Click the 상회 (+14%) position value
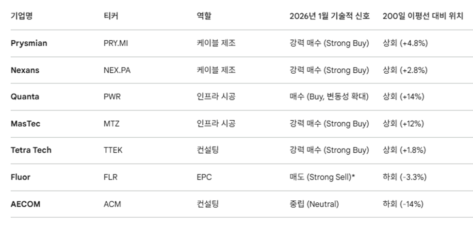Screen dimensions: 473x227 (403, 97)
